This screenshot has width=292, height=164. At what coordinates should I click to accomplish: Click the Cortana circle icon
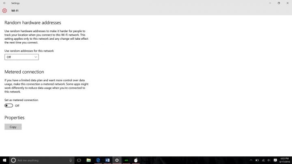13,160
